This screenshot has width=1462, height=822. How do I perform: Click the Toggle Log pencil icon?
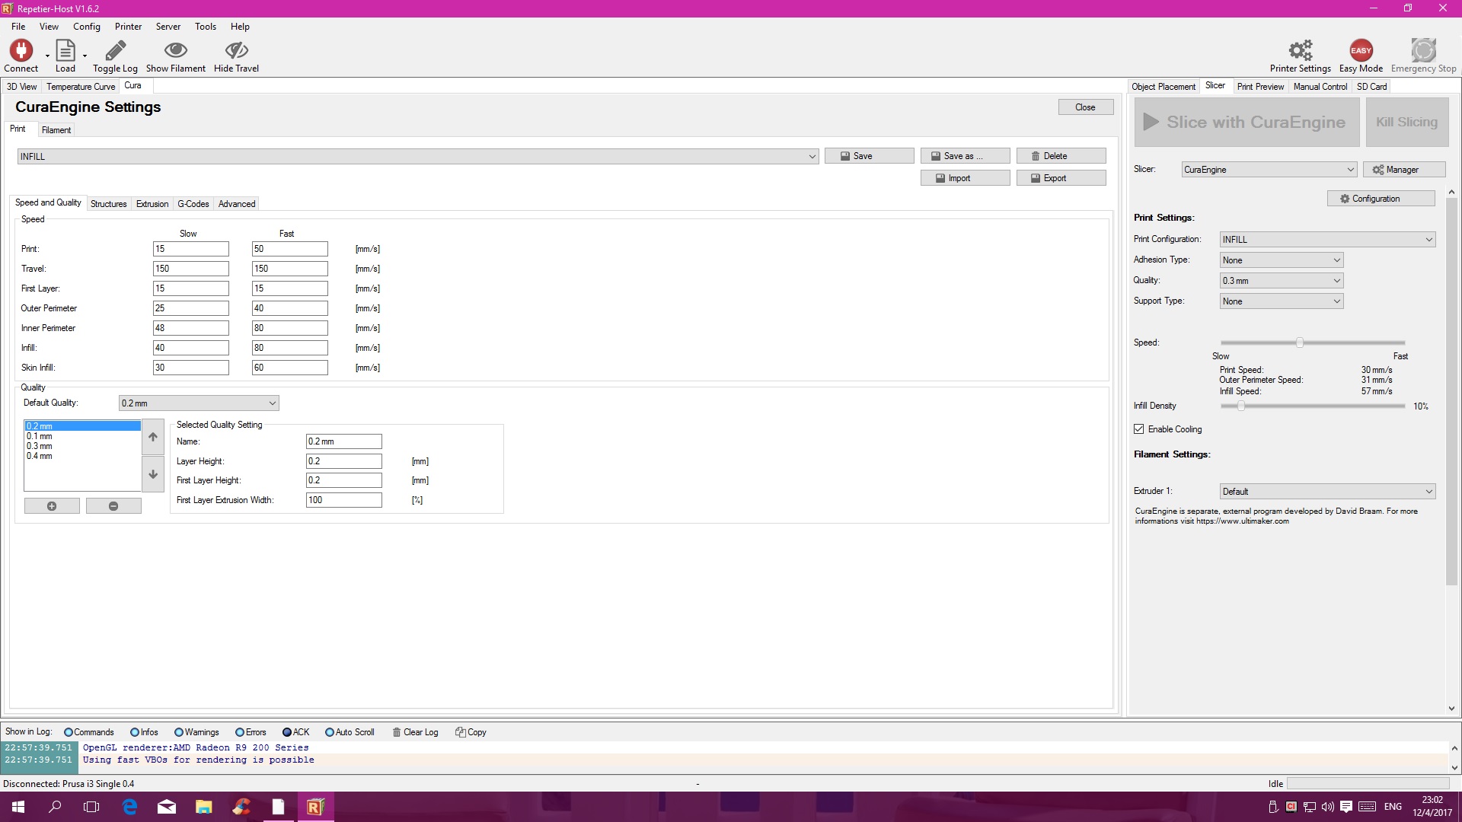[115, 51]
